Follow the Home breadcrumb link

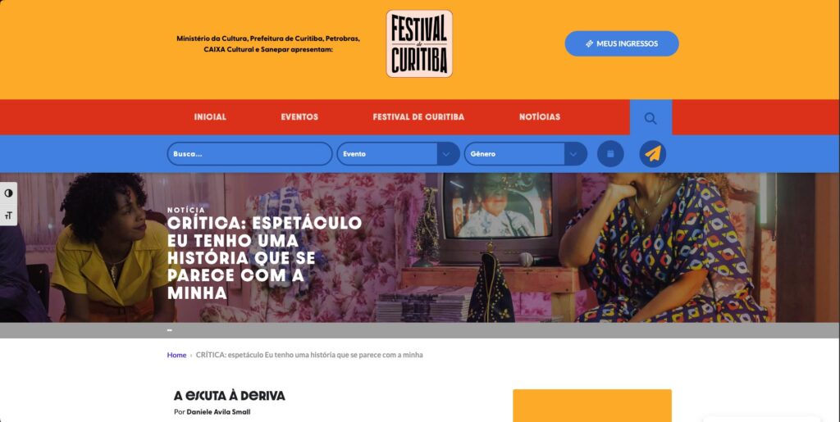tap(177, 355)
